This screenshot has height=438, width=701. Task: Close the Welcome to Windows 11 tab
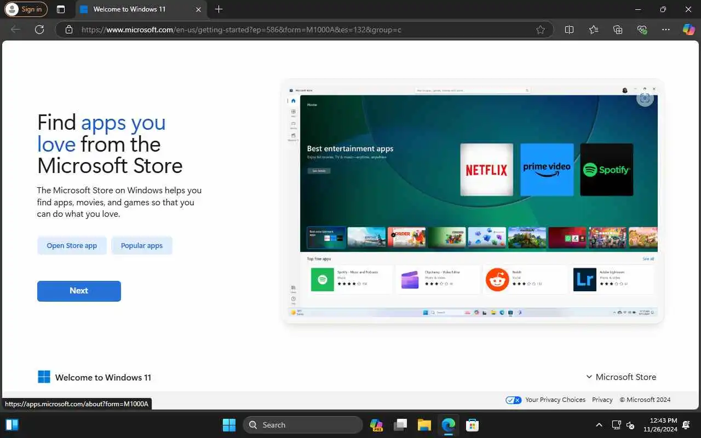click(x=198, y=9)
